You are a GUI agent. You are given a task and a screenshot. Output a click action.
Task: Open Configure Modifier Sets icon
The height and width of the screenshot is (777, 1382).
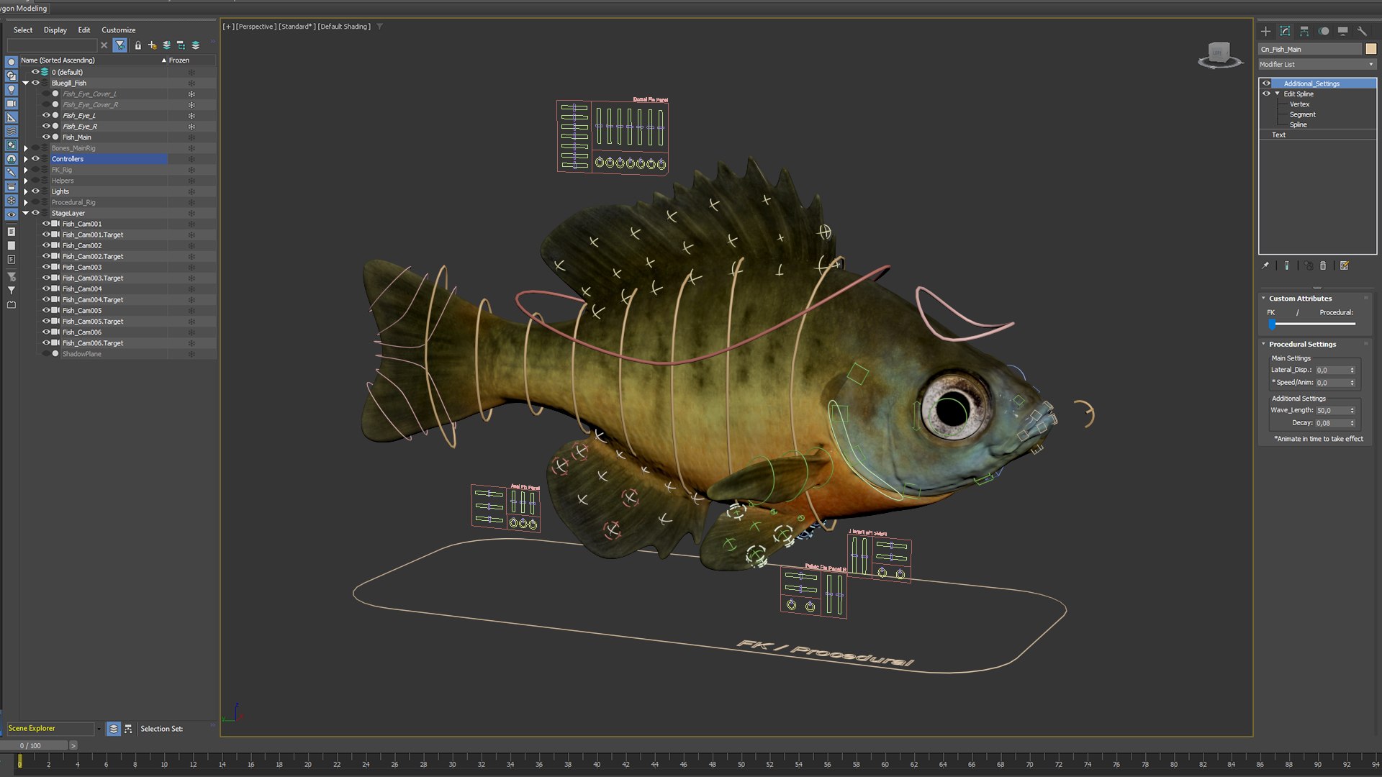tap(1344, 265)
